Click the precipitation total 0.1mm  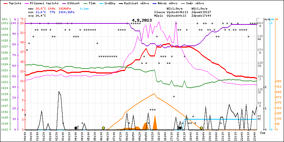(x=84, y=9)
